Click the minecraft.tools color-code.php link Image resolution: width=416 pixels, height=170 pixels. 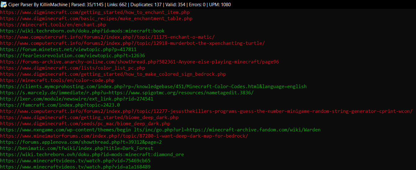coord(57,80)
